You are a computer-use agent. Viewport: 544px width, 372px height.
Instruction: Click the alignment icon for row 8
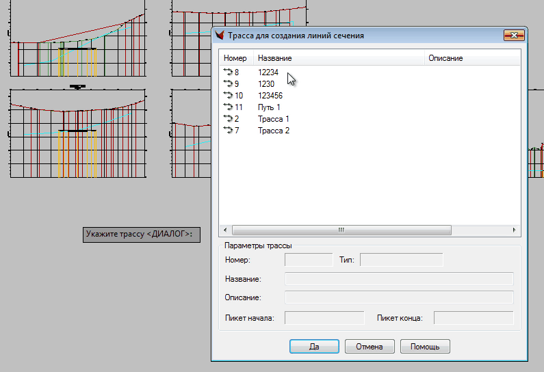(x=228, y=72)
